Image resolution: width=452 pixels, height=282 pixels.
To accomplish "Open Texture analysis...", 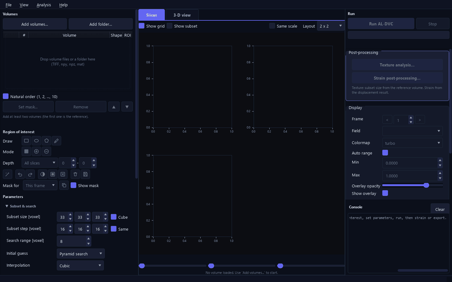I will (397, 65).
